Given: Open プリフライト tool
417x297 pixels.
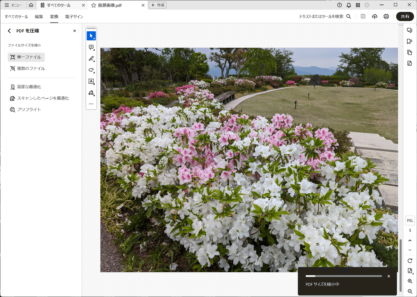Looking at the screenshot, I should pyautogui.click(x=25, y=110).
